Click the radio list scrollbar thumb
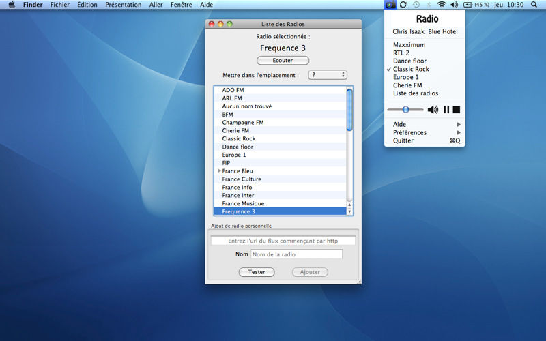546x341 pixels. pos(349,110)
